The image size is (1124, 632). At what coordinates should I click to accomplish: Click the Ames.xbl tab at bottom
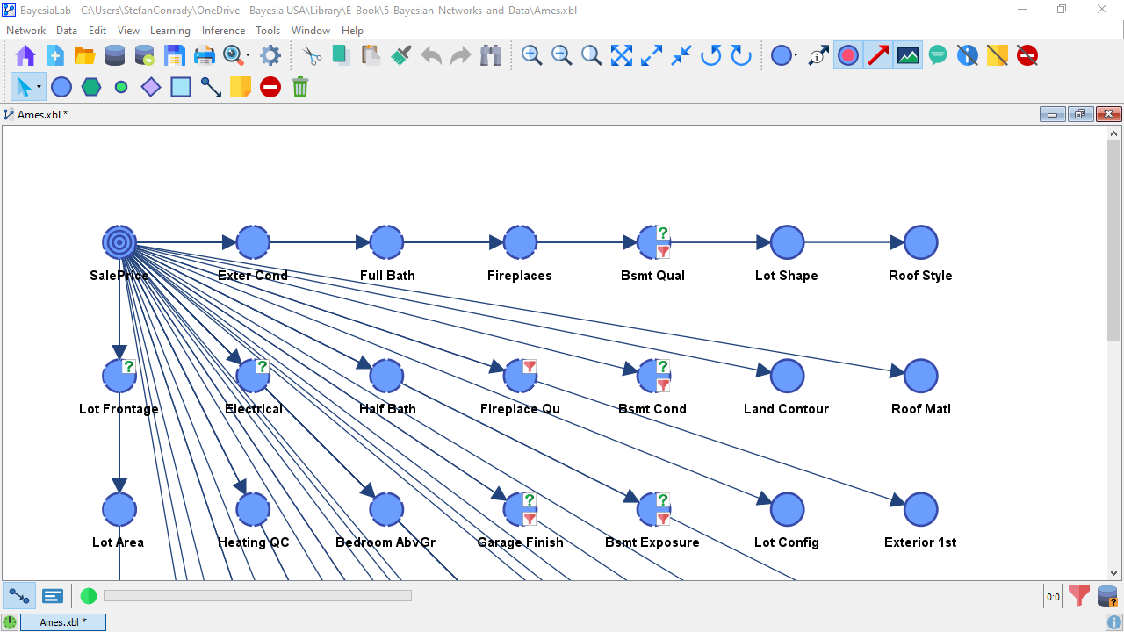(x=63, y=622)
